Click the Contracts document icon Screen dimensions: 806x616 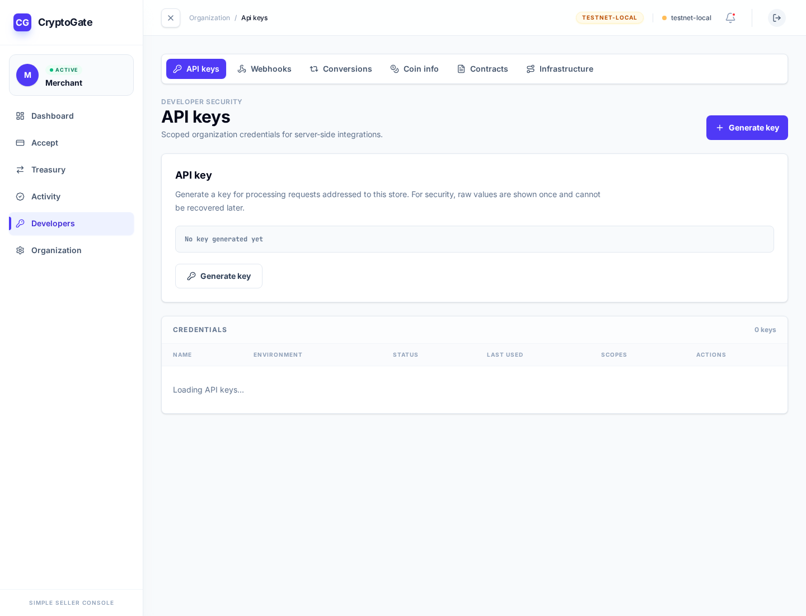click(461, 69)
